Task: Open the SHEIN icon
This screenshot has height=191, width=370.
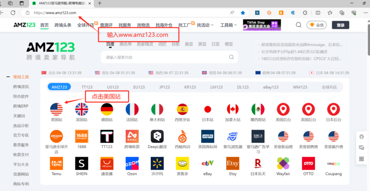Action: [x=82, y=163]
